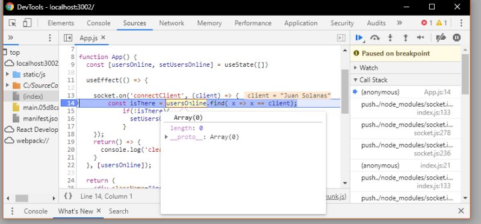Open the Console drawer tab

pos(36,211)
